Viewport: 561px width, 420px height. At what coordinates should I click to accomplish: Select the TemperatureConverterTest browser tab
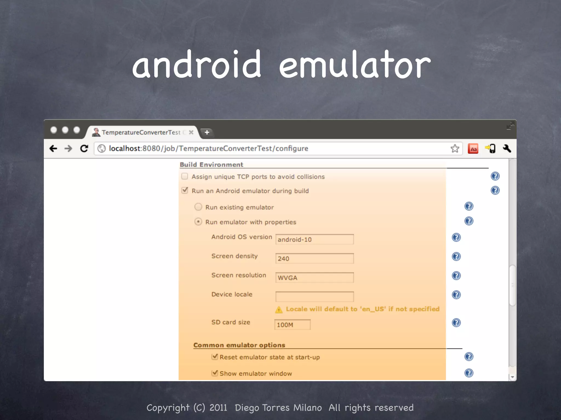pos(142,132)
